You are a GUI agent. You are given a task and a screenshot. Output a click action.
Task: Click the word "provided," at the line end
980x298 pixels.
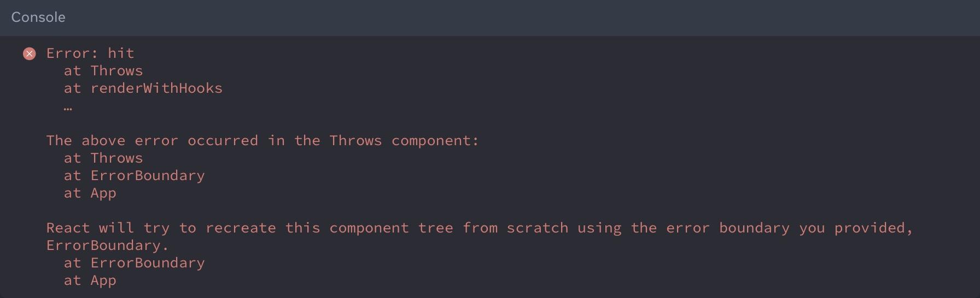pos(873,228)
